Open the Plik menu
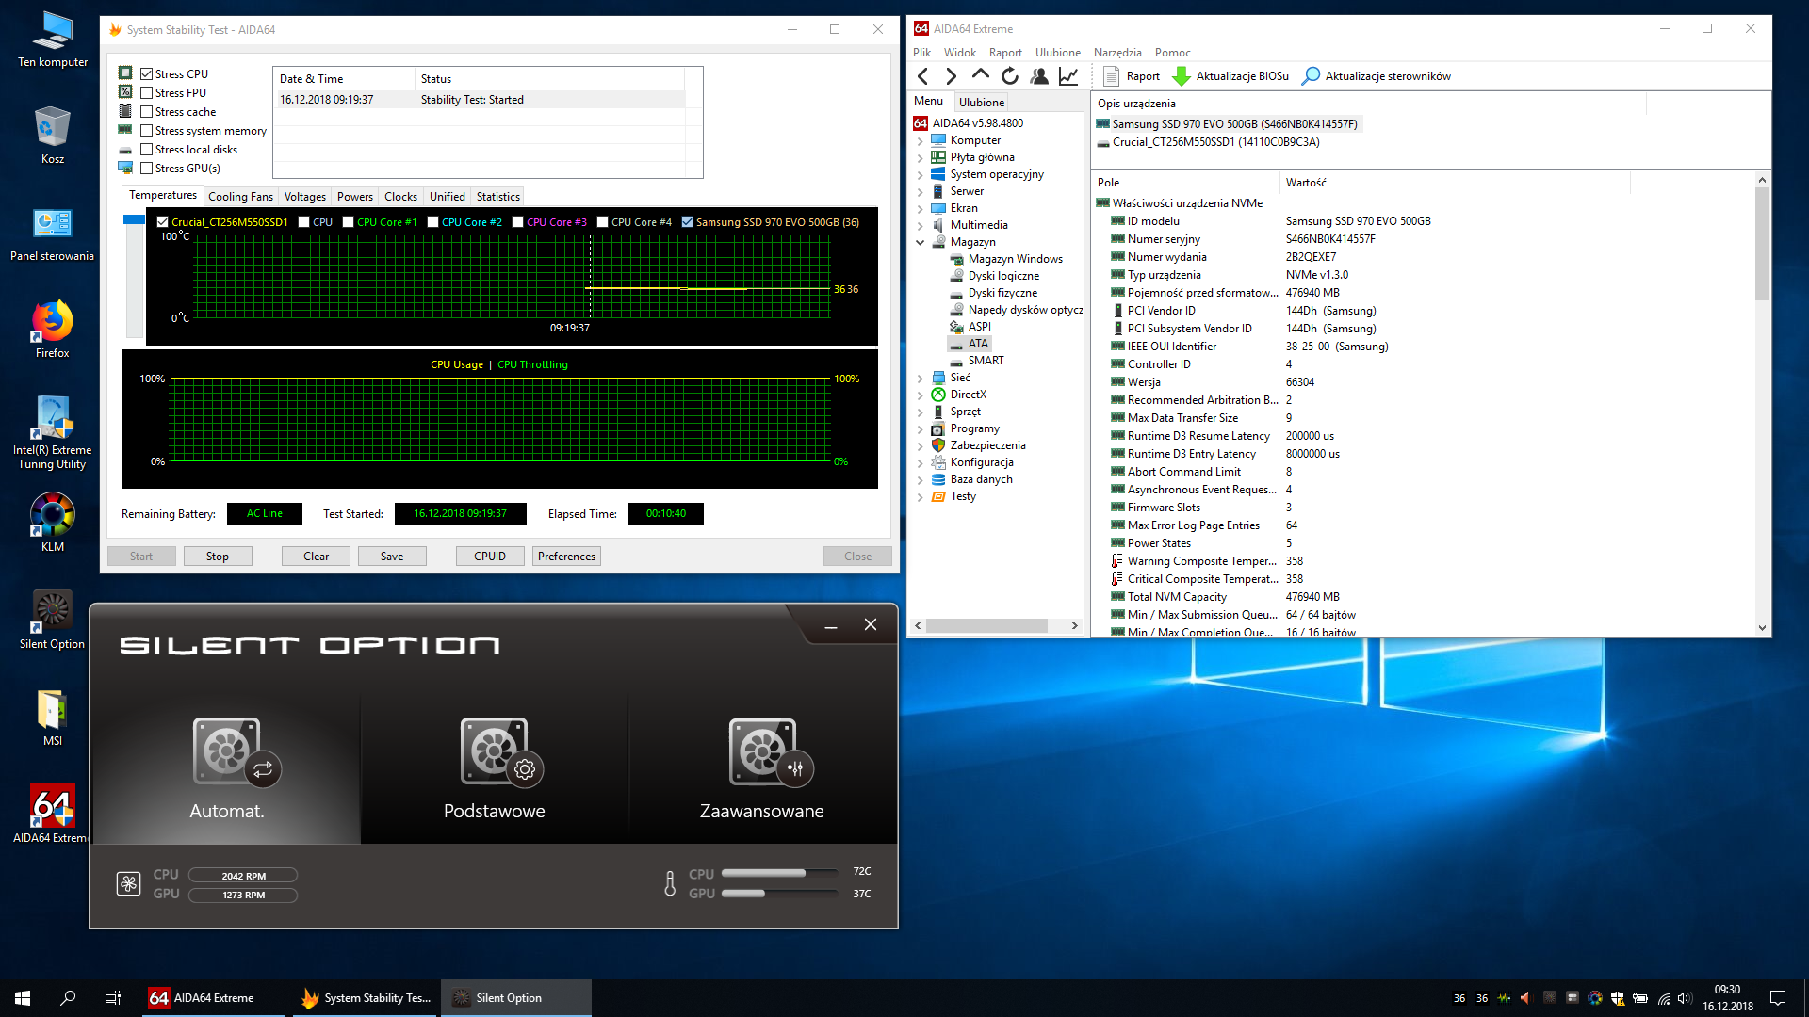The image size is (1809, 1017). coord(921,53)
